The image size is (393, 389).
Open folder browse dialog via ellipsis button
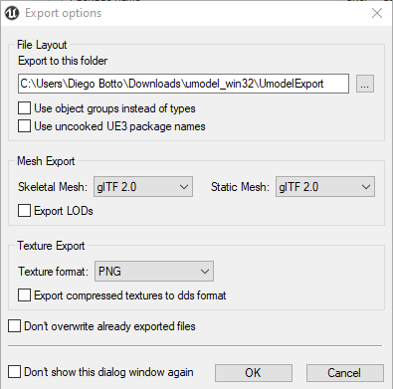(365, 84)
